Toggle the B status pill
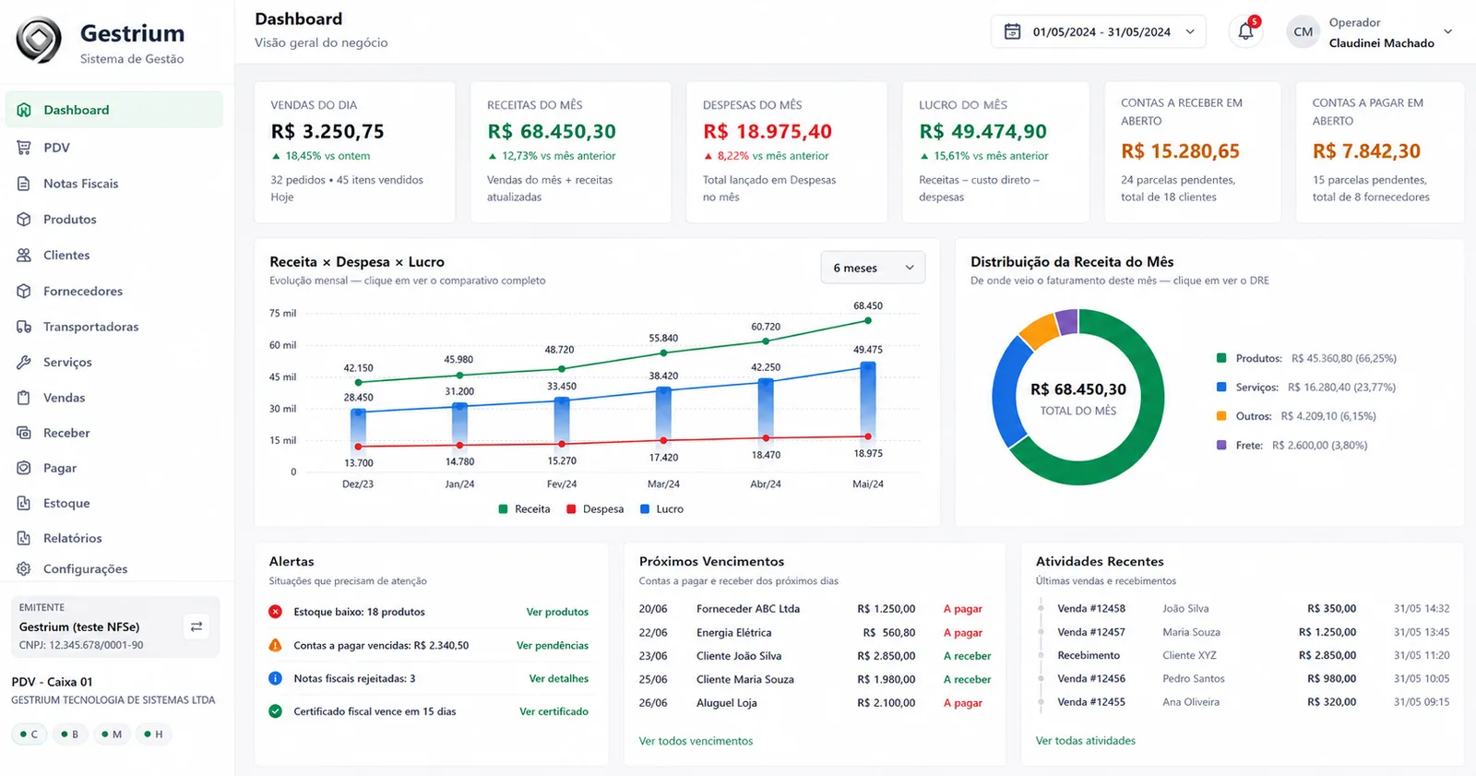Viewport: 1476px width, 776px height. coord(70,734)
